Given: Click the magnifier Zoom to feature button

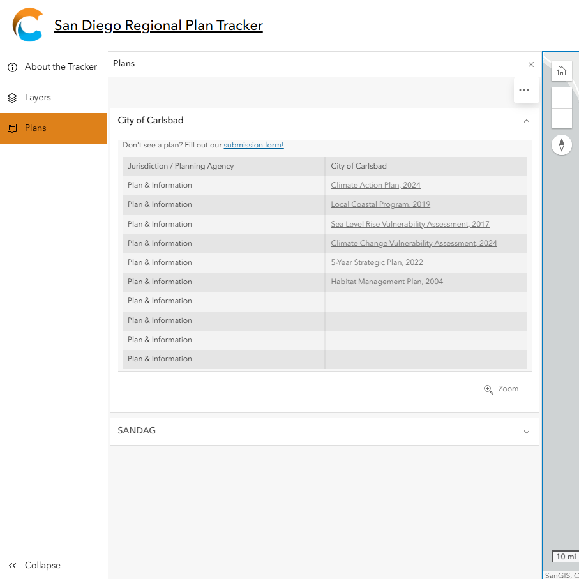Looking at the screenshot, I should [501, 389].
